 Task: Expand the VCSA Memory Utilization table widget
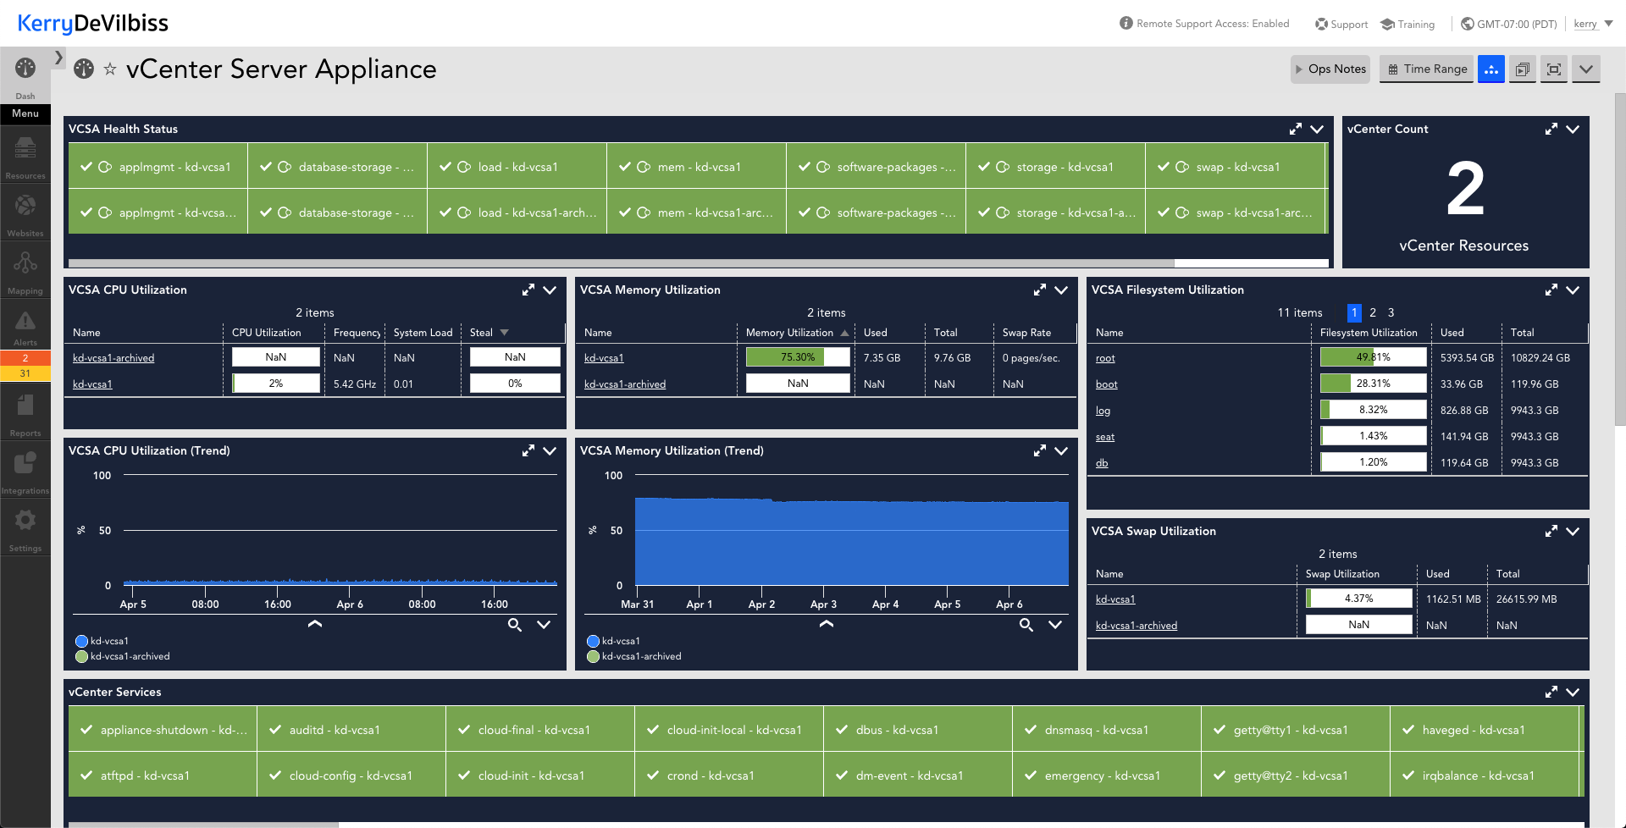tap(1040, 290)
